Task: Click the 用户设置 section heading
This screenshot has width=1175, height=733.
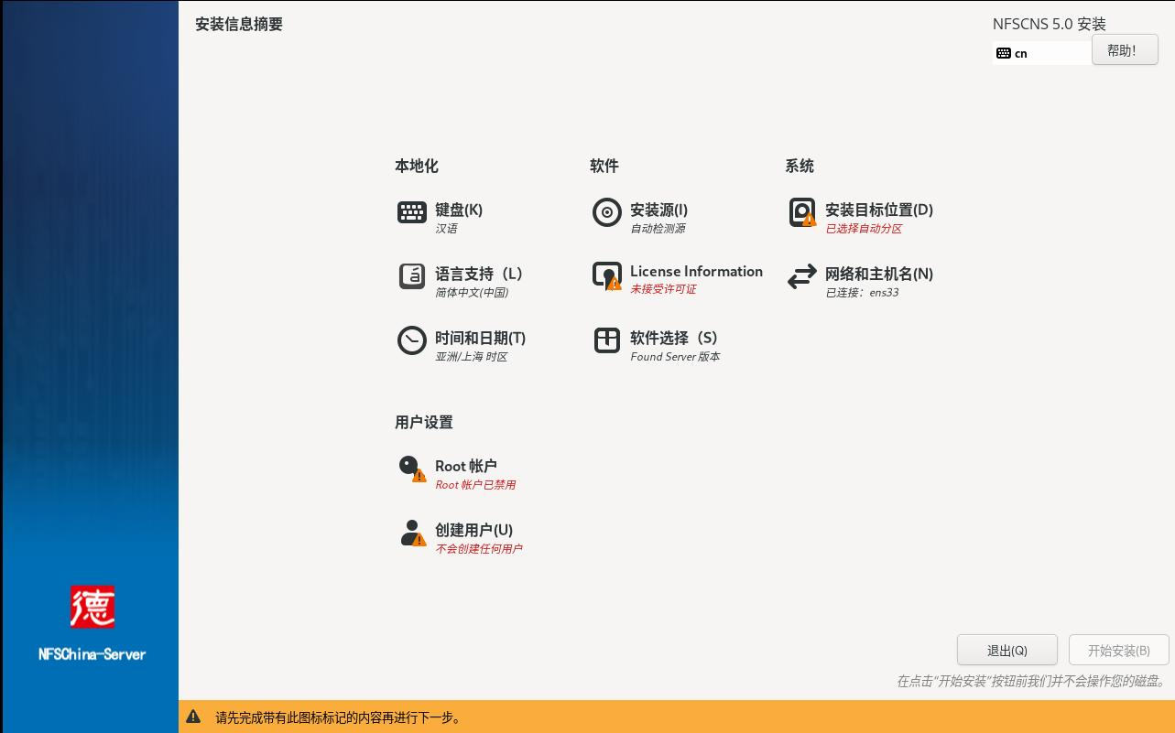Action: point(424,422)
